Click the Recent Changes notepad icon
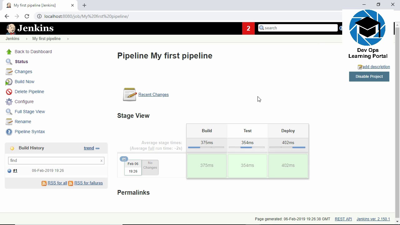400x225 pixels. [x=130, y=94]
